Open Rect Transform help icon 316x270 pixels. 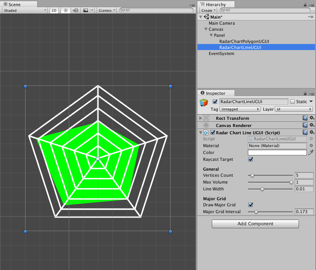305,118
